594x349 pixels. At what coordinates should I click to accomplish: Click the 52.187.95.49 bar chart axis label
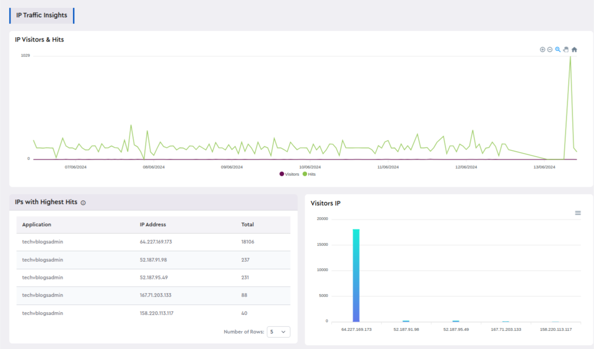point(456,329)
